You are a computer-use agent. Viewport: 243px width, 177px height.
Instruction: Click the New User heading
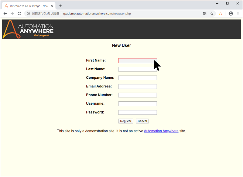[122, 45]
